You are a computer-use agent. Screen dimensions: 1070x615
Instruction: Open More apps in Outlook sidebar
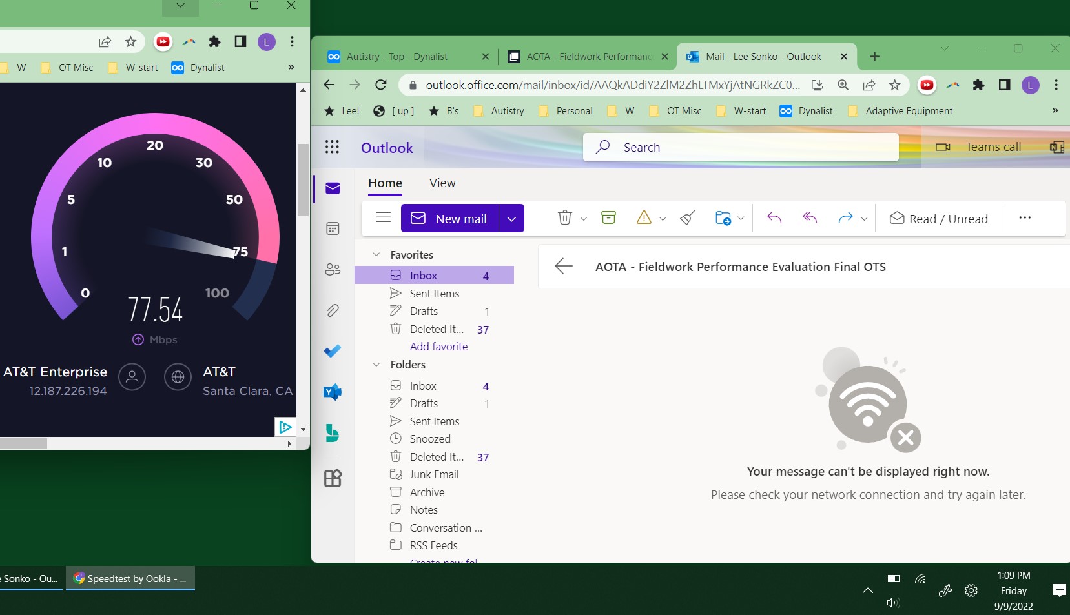(333, 478)
